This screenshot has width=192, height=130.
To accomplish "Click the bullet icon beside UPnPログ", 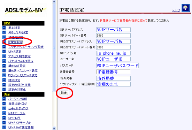I will pyautogui.click(x=4, y=118).
